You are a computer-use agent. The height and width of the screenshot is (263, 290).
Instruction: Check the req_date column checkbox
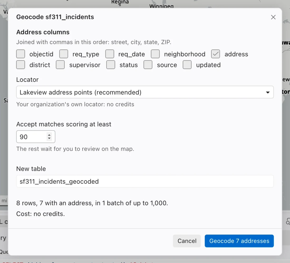tap(110, 54)
